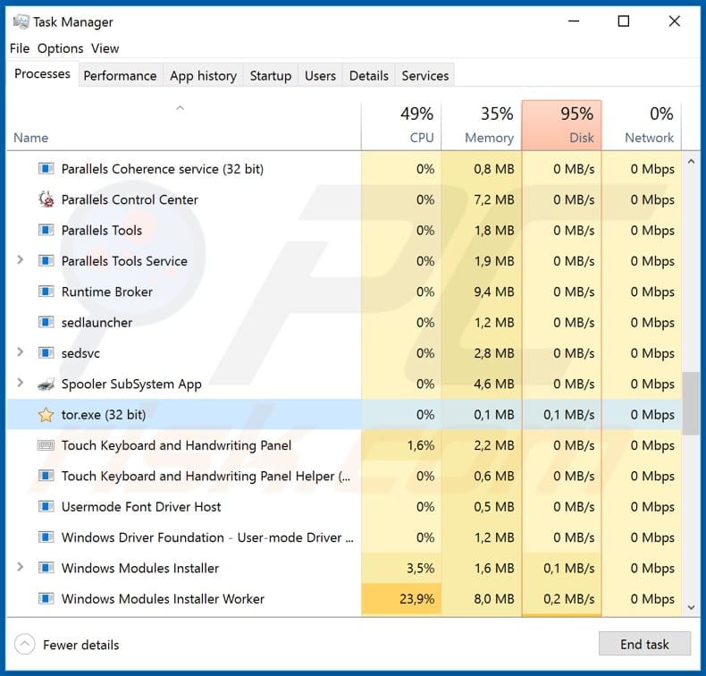Click the Usermode Font Driver Host icon
This screenshot has width=706, height=676.
tap(46, 507)
